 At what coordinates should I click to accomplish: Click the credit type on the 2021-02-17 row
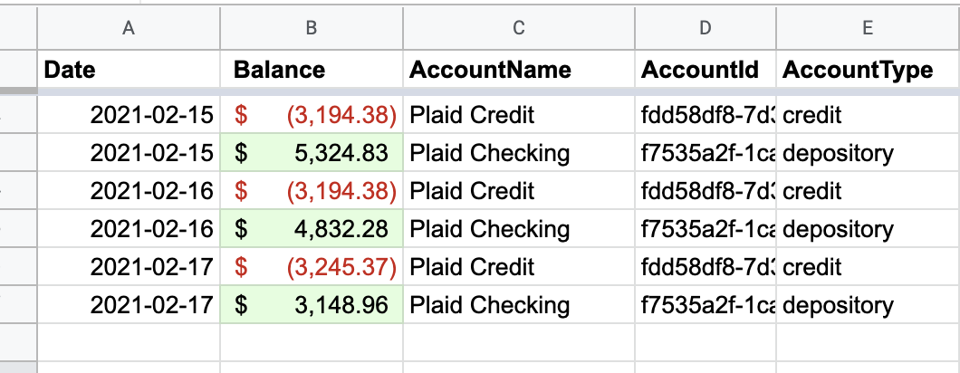(868, 266)
